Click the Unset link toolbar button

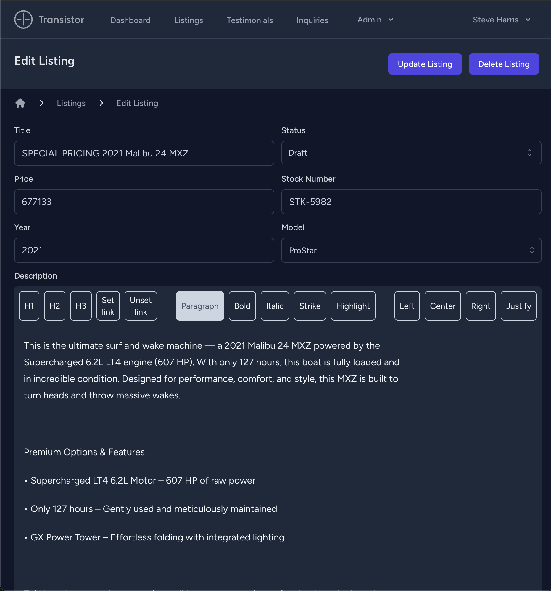[141, 306]
